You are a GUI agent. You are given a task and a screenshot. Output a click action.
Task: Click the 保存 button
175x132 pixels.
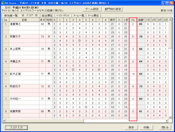tap(131, 127)
